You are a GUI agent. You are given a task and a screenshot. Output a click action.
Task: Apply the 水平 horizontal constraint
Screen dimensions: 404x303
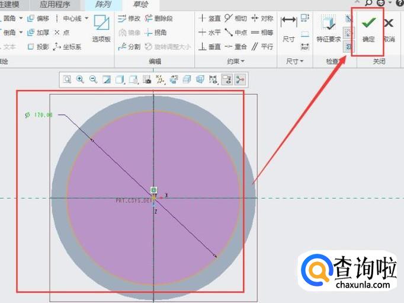coord(210,33)
